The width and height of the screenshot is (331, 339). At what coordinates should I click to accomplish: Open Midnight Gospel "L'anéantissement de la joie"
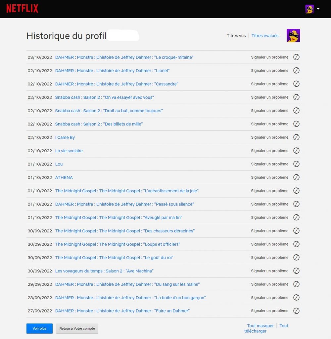pyautogui.click(x=127, y=191)
